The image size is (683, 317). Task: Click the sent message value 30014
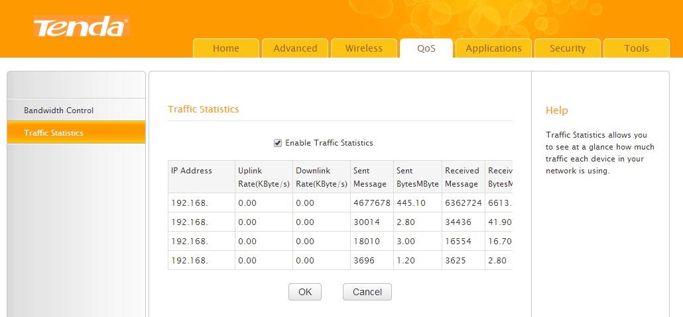pyautogui.click(x=366, y=222)
